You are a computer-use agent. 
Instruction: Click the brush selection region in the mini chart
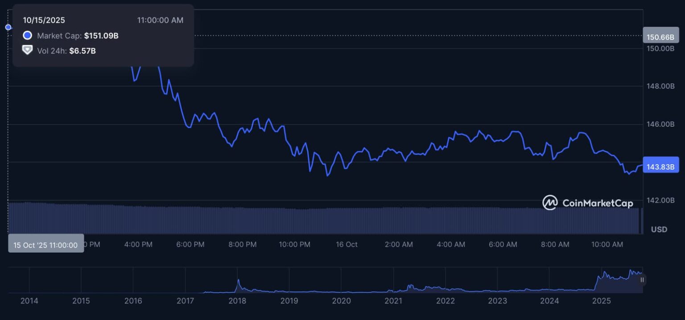point(620,280)
